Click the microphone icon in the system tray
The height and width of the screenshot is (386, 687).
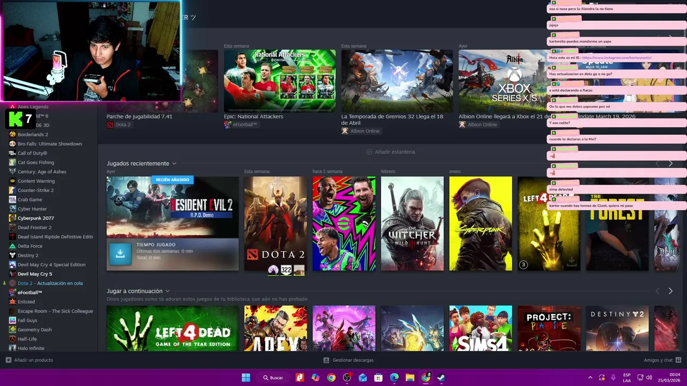click(613, 377)
